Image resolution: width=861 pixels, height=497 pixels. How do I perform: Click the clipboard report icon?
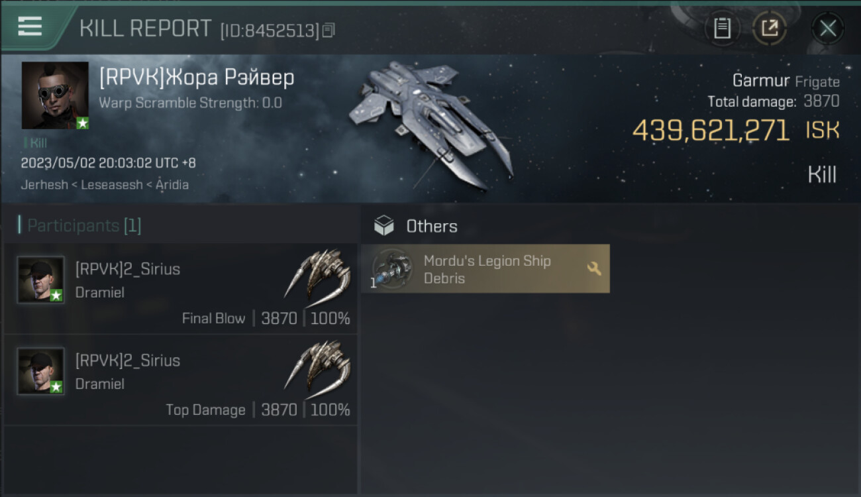click(x=722, y=28)
